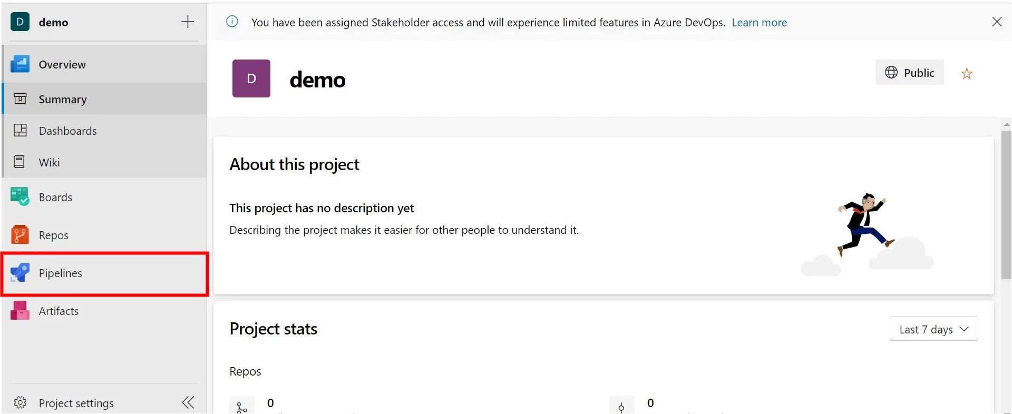Dismiss the Stakeholder access banner
Image resolution: width=1012 pixels, height=414 pixels.
(x=997, y=22)
